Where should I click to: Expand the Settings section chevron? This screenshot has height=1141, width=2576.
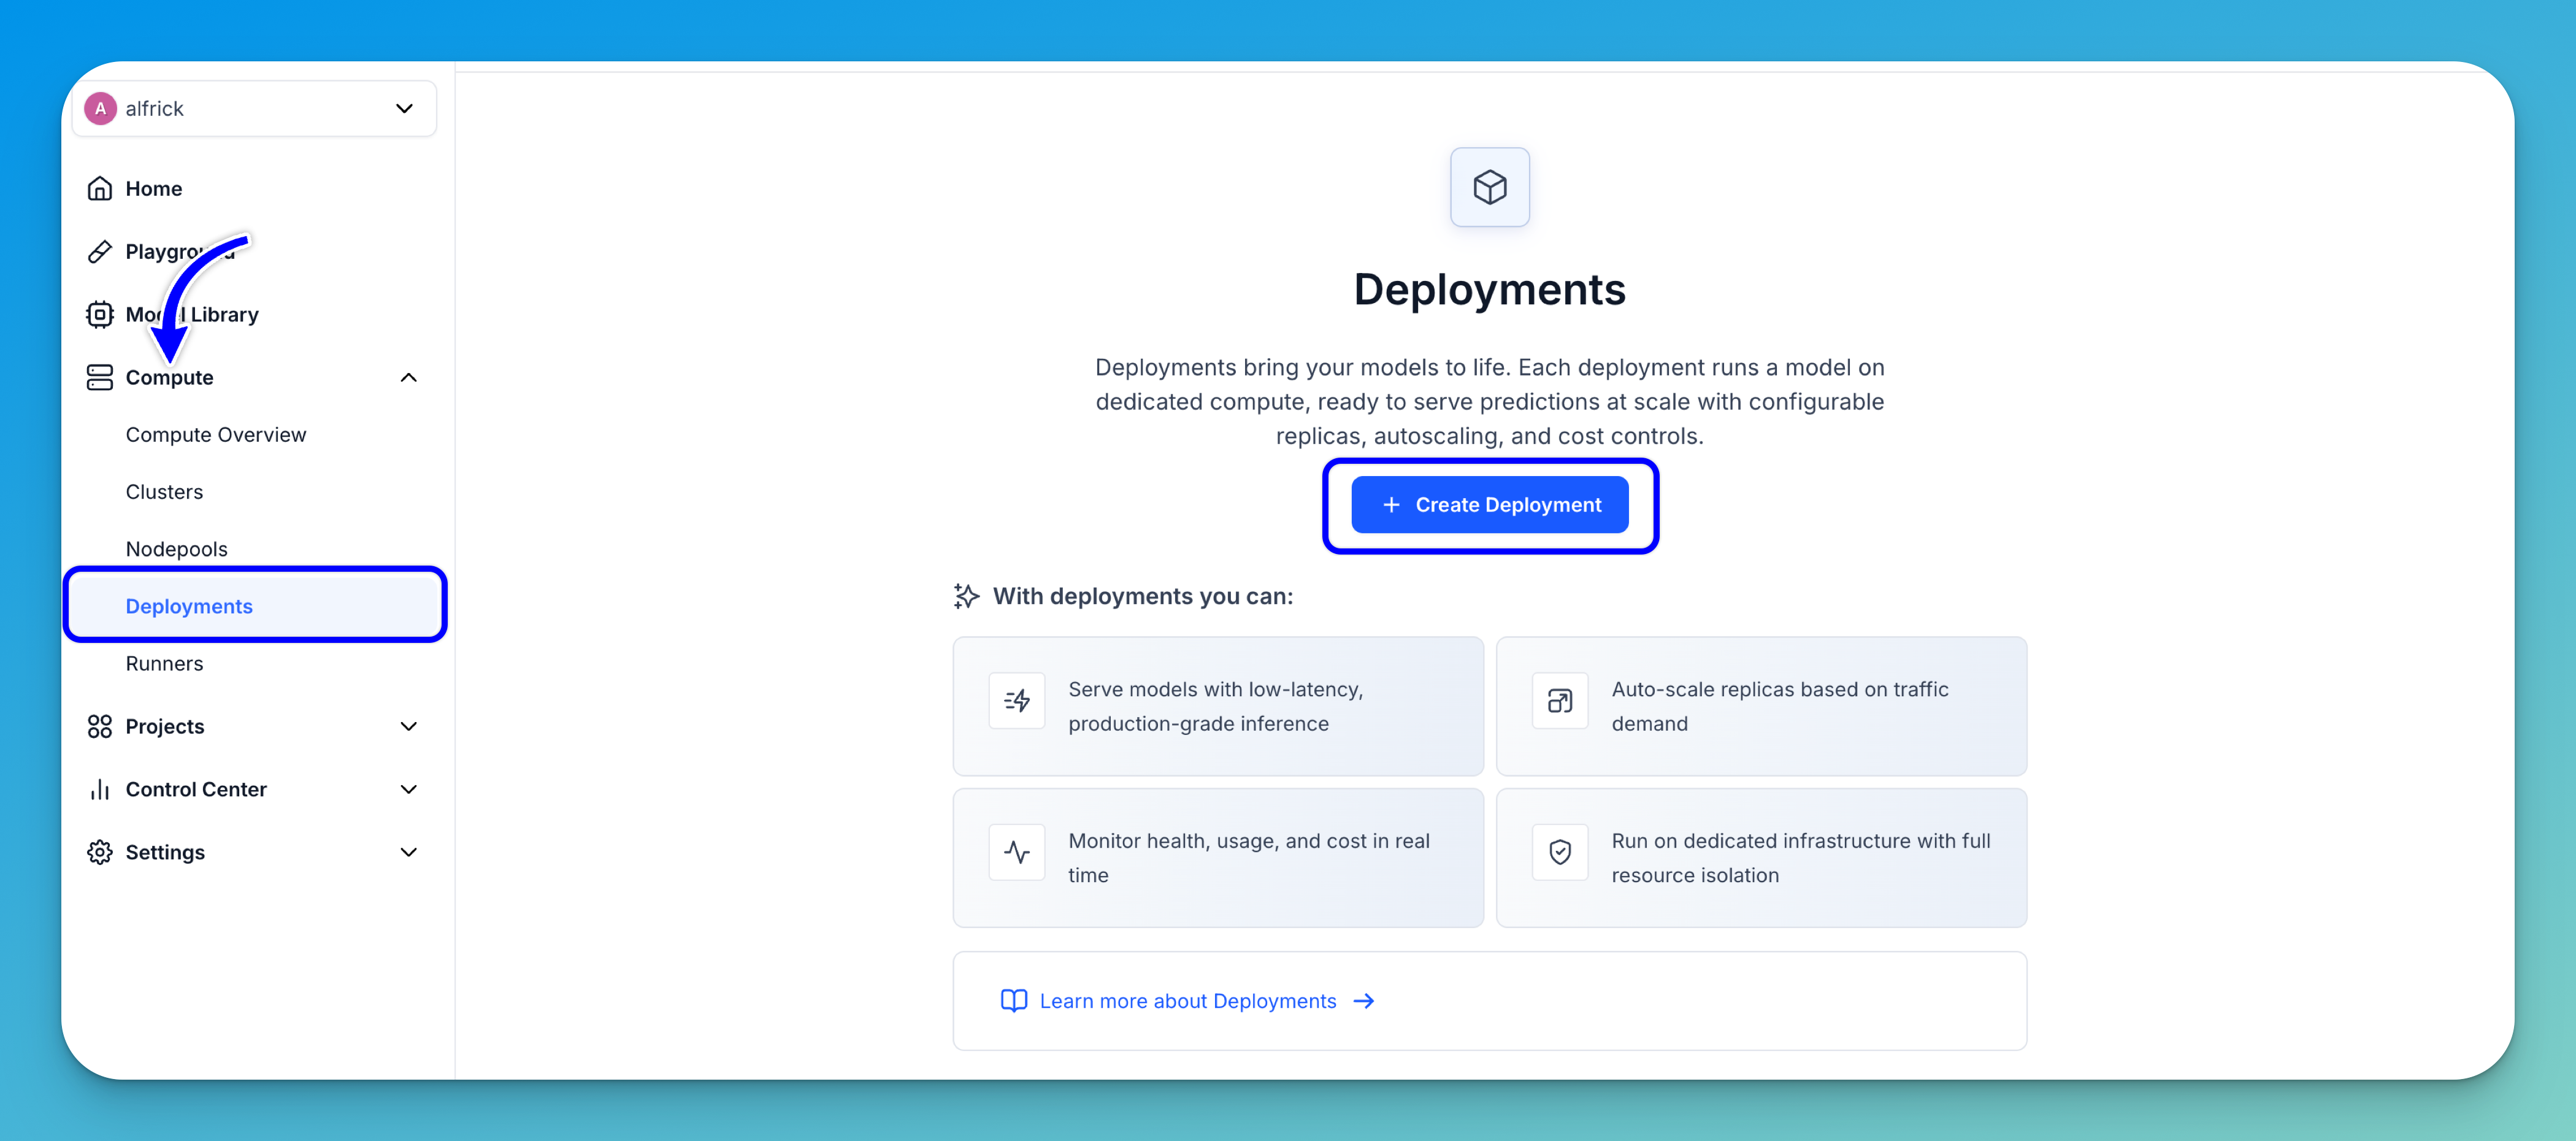408,853
